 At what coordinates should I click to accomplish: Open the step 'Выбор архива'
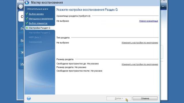[36, 14]
